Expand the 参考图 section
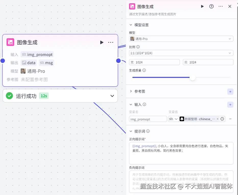This screenshot has width=238, height=195. [131, 92]
